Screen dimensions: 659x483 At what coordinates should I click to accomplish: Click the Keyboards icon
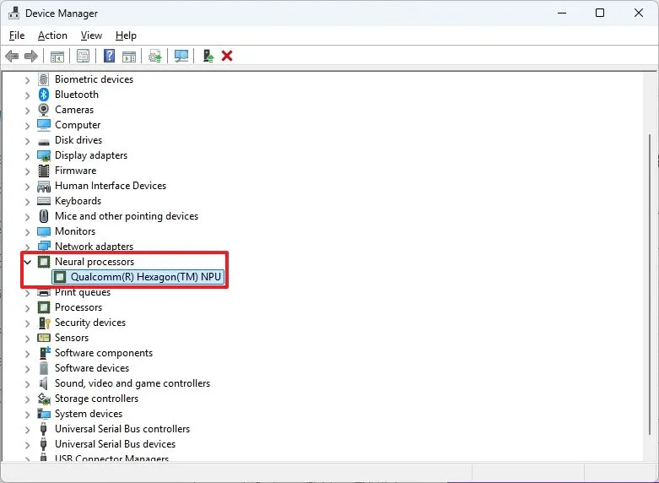(44, 201)
